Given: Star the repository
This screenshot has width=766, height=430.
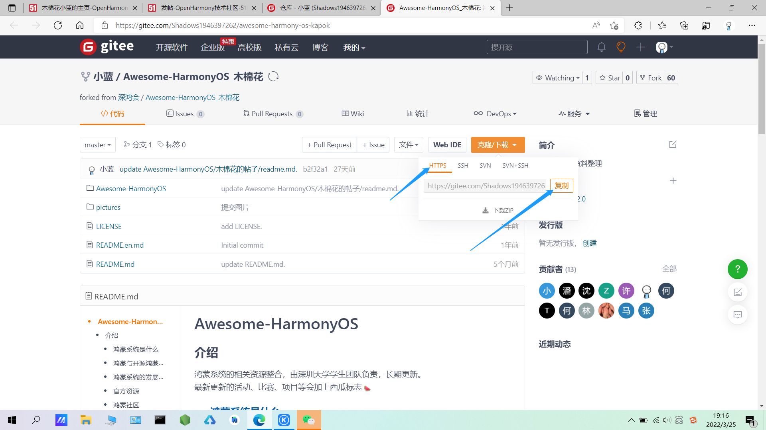Looking at the screenshot, I should point(610,78).
